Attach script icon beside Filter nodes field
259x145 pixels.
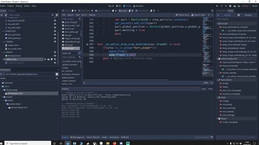[x=57, y=15]
